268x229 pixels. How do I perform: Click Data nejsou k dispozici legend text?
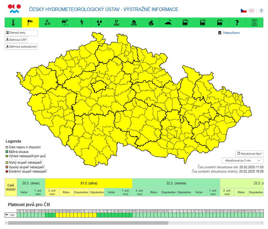click(25, 147)
